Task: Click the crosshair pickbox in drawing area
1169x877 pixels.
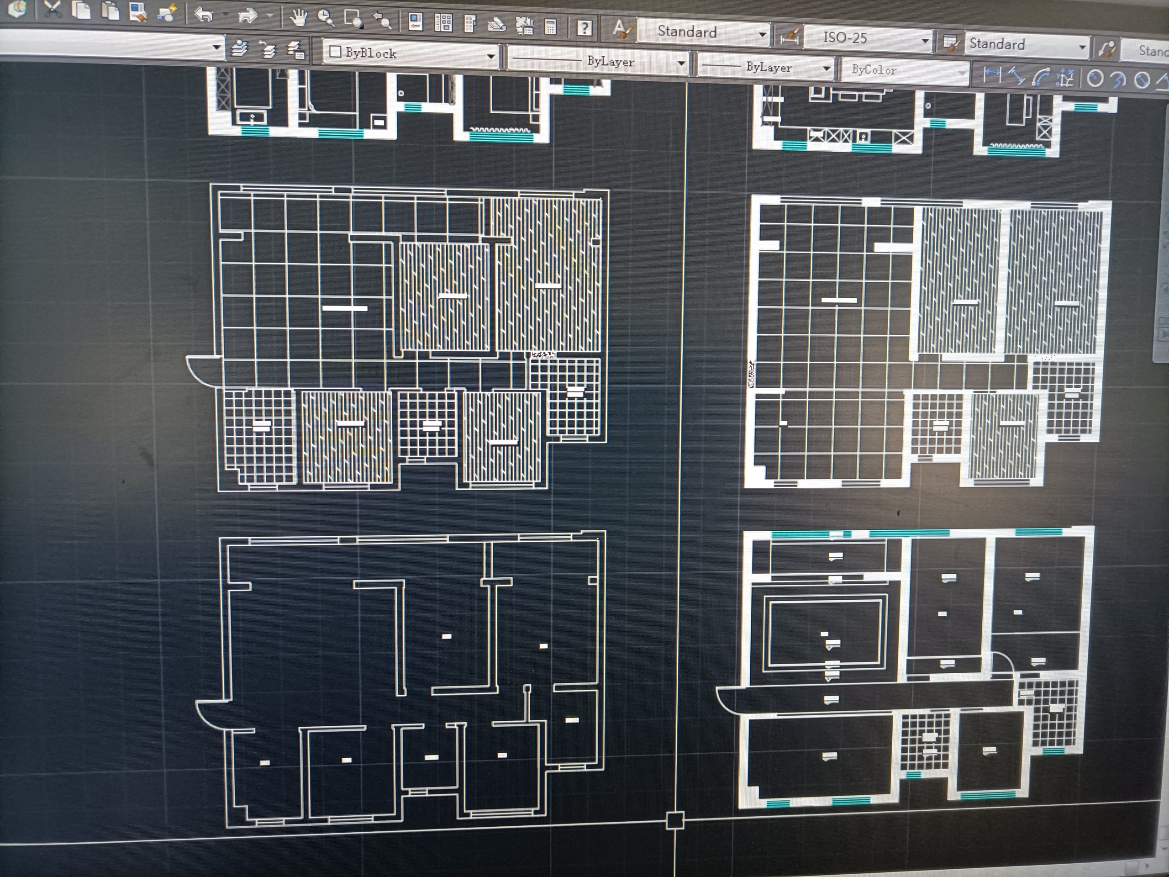Action: click(x=675, y=820)
